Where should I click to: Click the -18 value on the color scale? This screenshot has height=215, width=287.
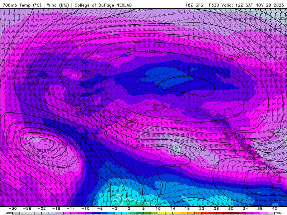coord(56,209)
